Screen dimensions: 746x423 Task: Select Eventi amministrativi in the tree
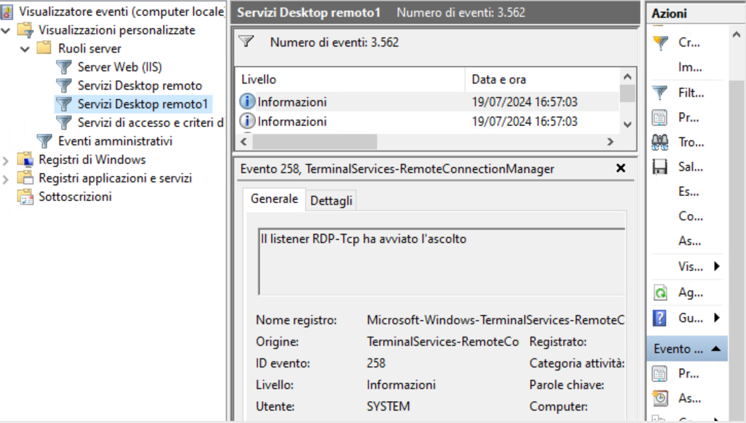point(115,141)
